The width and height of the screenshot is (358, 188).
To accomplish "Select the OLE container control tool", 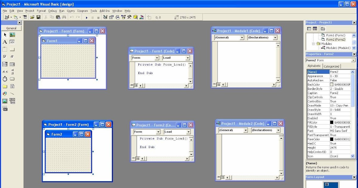I will (x=5, y=109).
